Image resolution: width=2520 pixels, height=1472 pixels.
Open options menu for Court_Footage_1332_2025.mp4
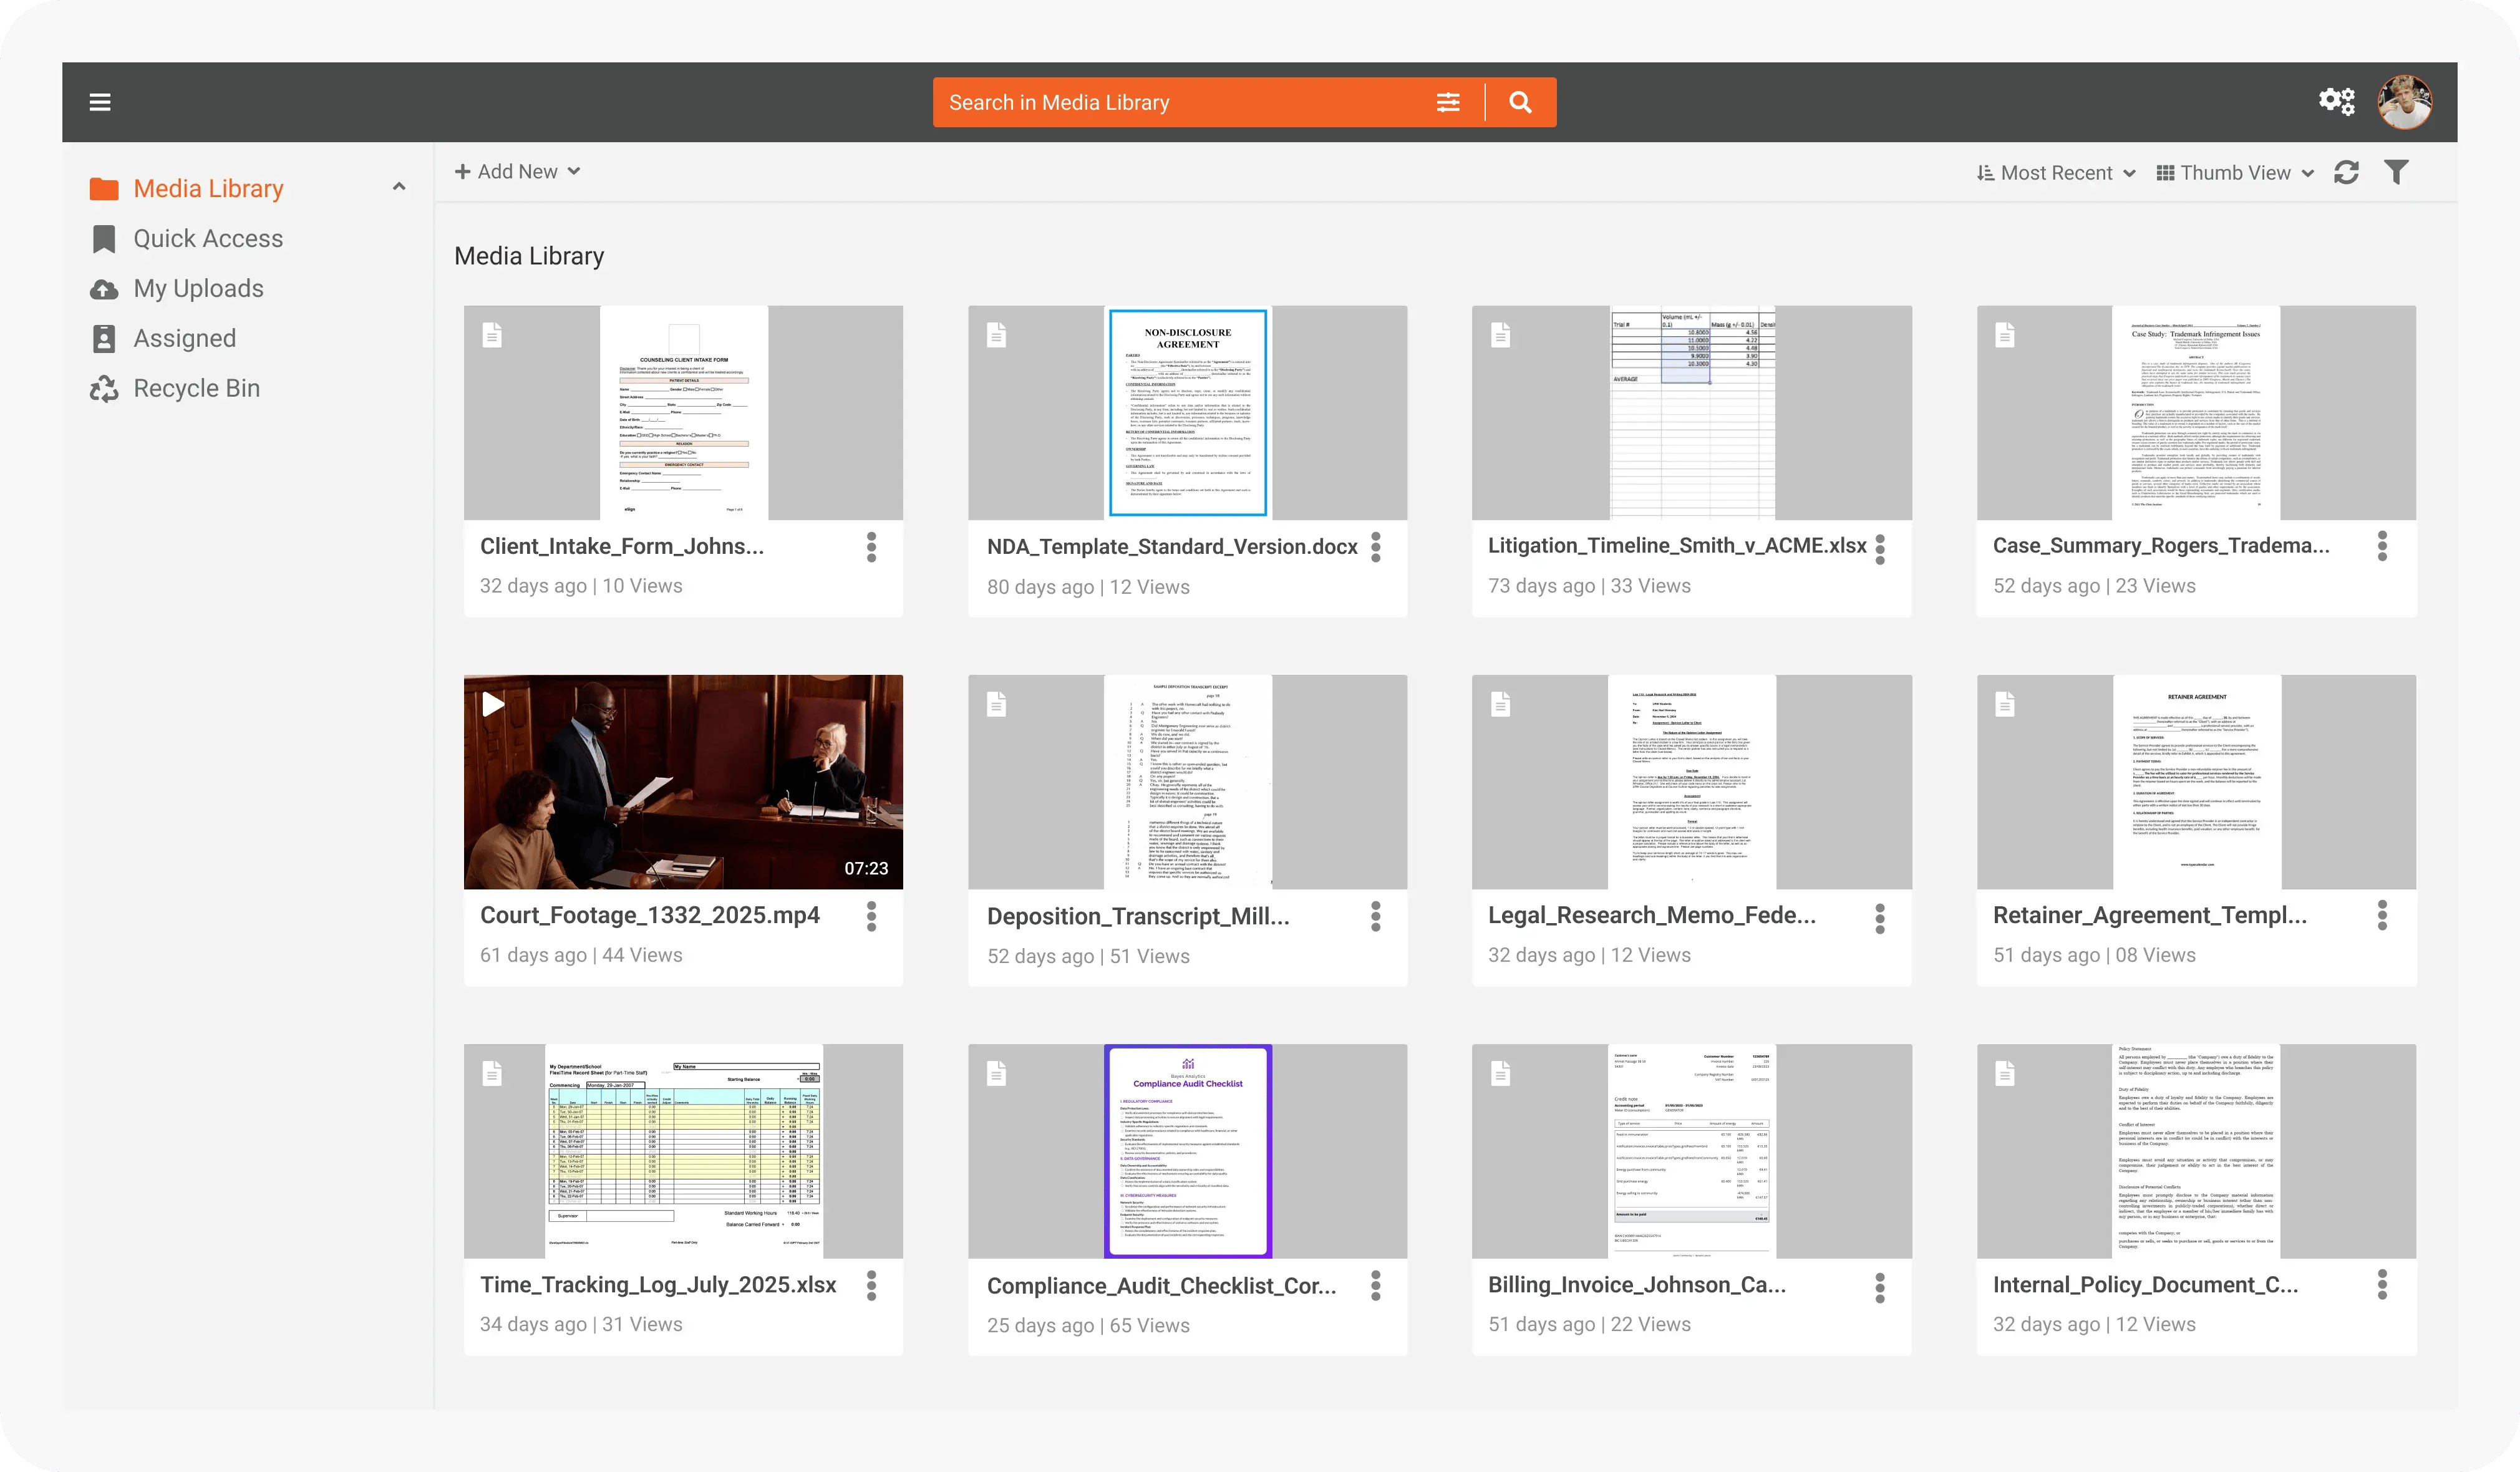click(x=871, y=916)
